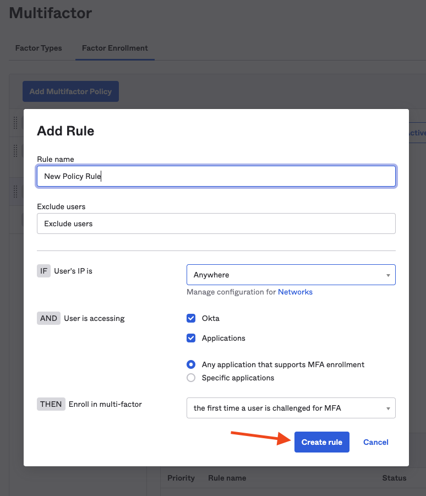This screenshot has width=426, height=496.
Task: Click the chevron on the Anywhere selector
Action: click(390, 275)
